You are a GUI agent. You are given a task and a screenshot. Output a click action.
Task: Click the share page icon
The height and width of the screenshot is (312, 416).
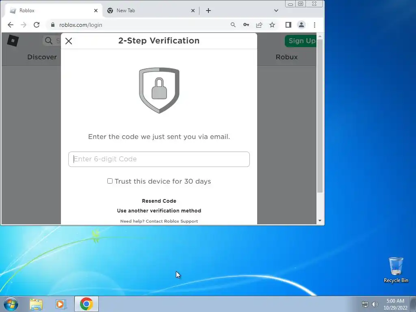click(x=259, y=25)
